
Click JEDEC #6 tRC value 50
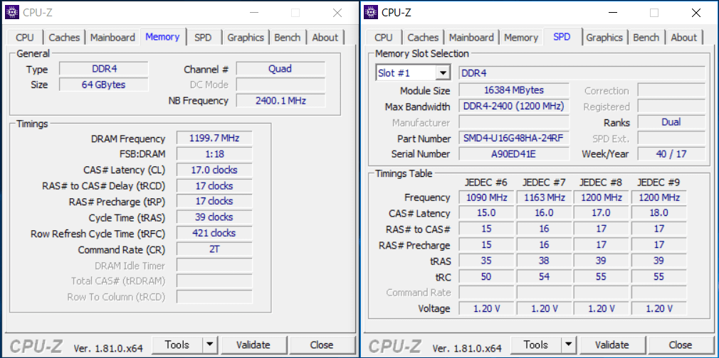coord(486,276)
